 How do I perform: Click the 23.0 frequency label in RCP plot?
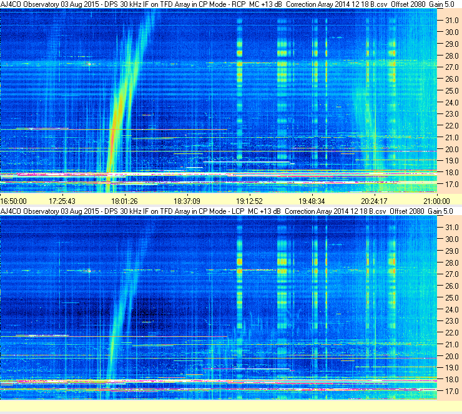pos(451,114)
